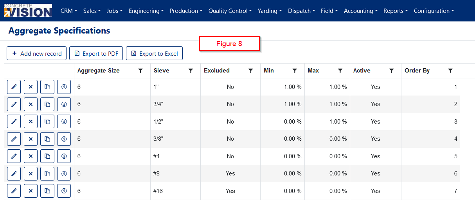The width and height of the screenshot is (475, 200).
Task: Open the Configuration menu
Action: click(434, 11)
